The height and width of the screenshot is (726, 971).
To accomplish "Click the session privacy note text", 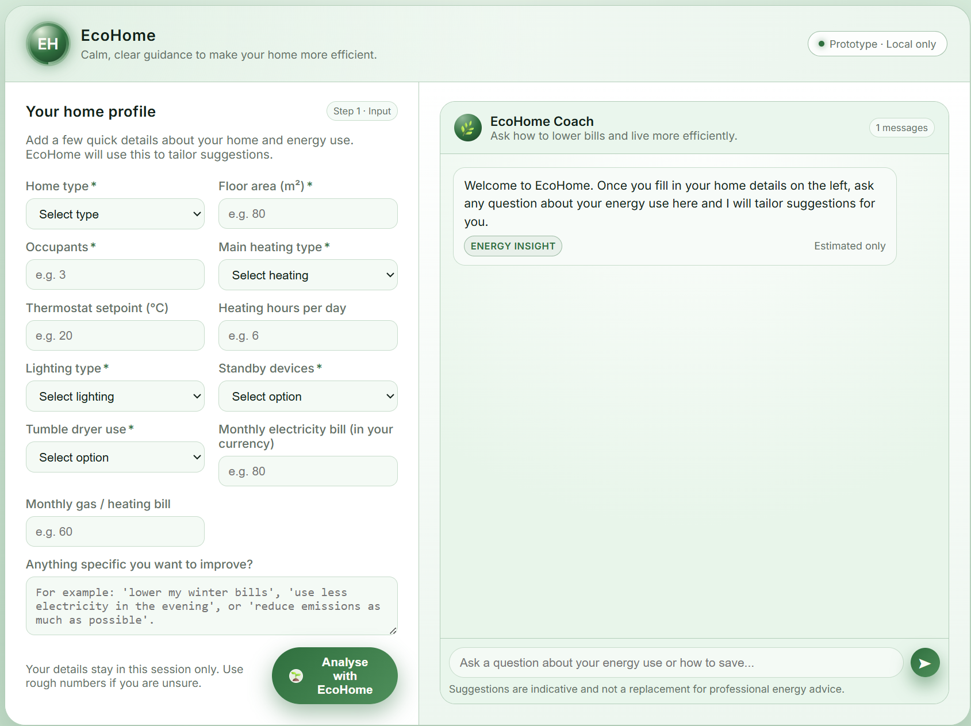I will tap(135, 676).
